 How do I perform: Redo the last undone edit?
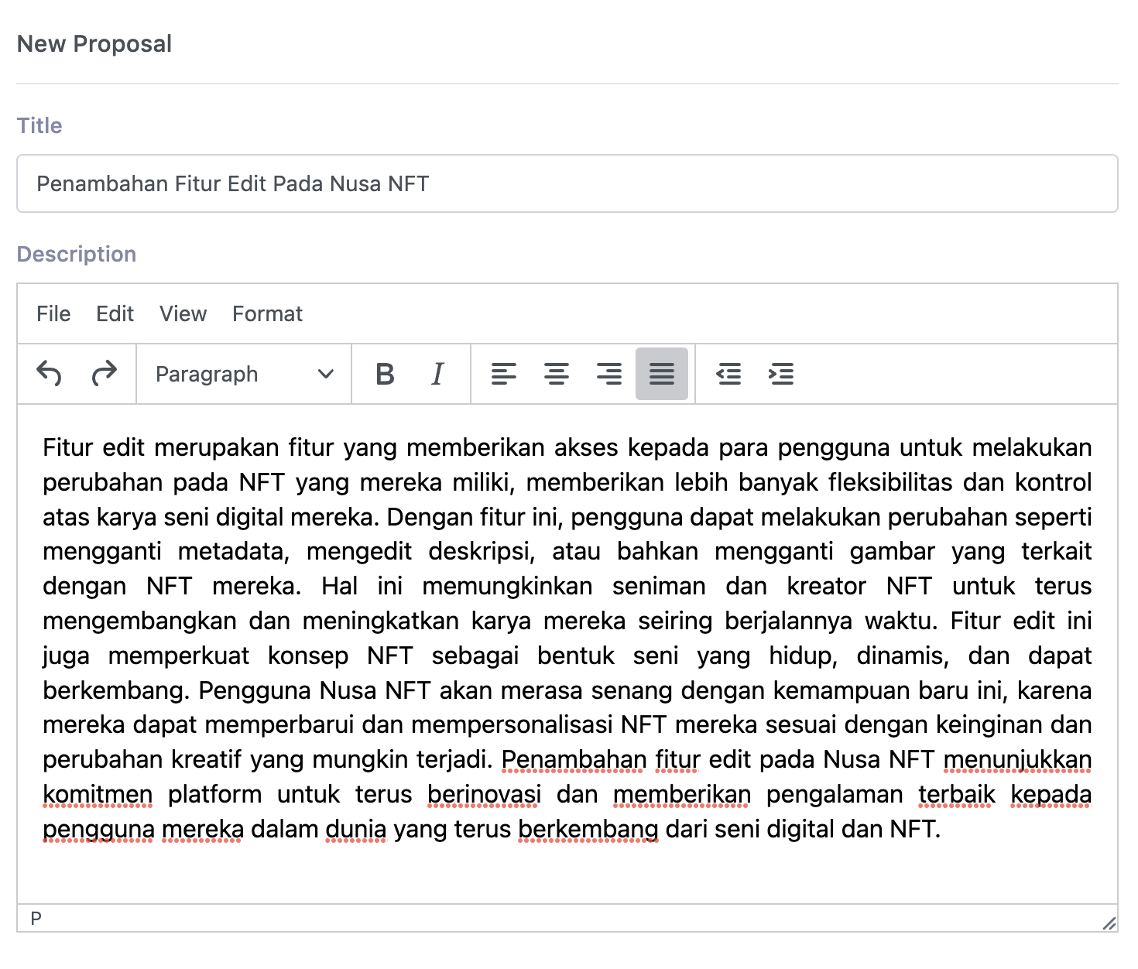(104, 374)
